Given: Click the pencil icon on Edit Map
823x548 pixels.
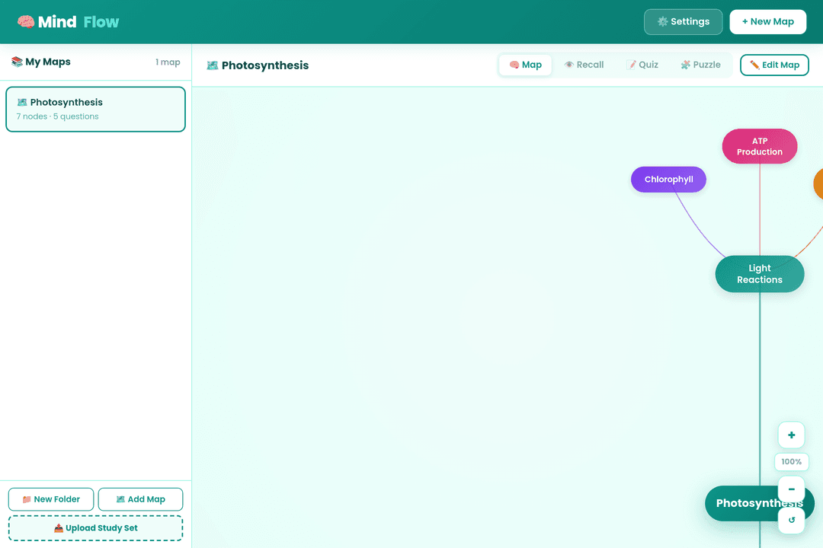Looking at the screenshot, I should 754,65.
